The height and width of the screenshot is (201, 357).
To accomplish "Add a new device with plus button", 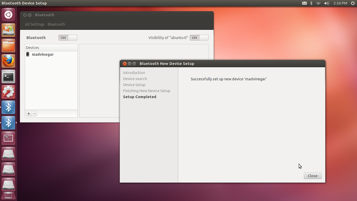I will 29,114.
